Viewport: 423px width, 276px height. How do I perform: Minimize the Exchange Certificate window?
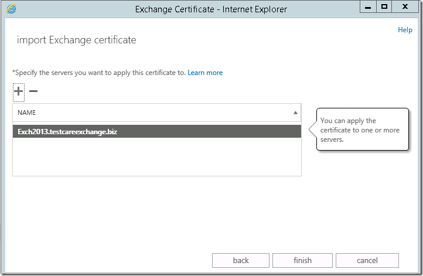click(368, 7)
